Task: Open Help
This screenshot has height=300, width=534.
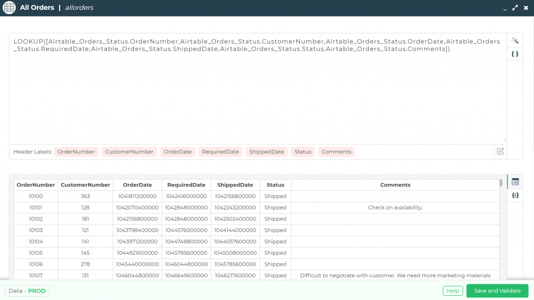Action: pyautogui.click(x=452, y=291)
